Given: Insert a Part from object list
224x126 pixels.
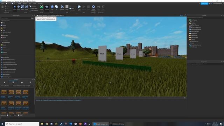Looking at the screenshot, I should tap(3, 23).
